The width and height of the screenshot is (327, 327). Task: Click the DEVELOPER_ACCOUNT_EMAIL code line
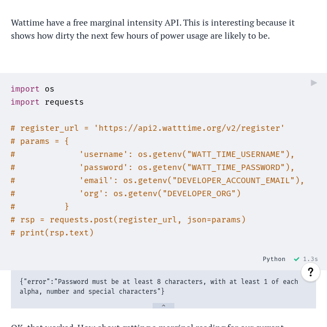pos(191,180)
